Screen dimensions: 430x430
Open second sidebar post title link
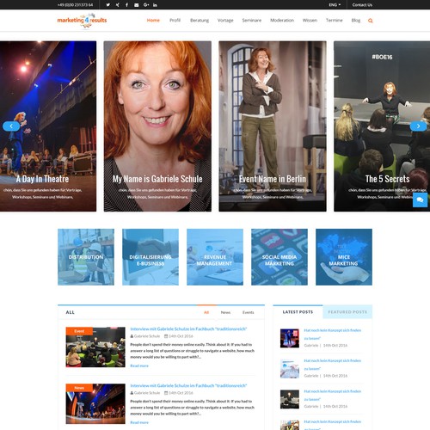coord(333,365)
